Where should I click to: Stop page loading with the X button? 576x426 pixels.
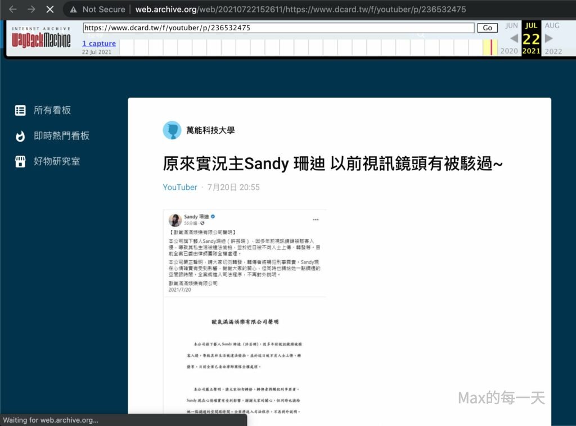coord(49,10)
